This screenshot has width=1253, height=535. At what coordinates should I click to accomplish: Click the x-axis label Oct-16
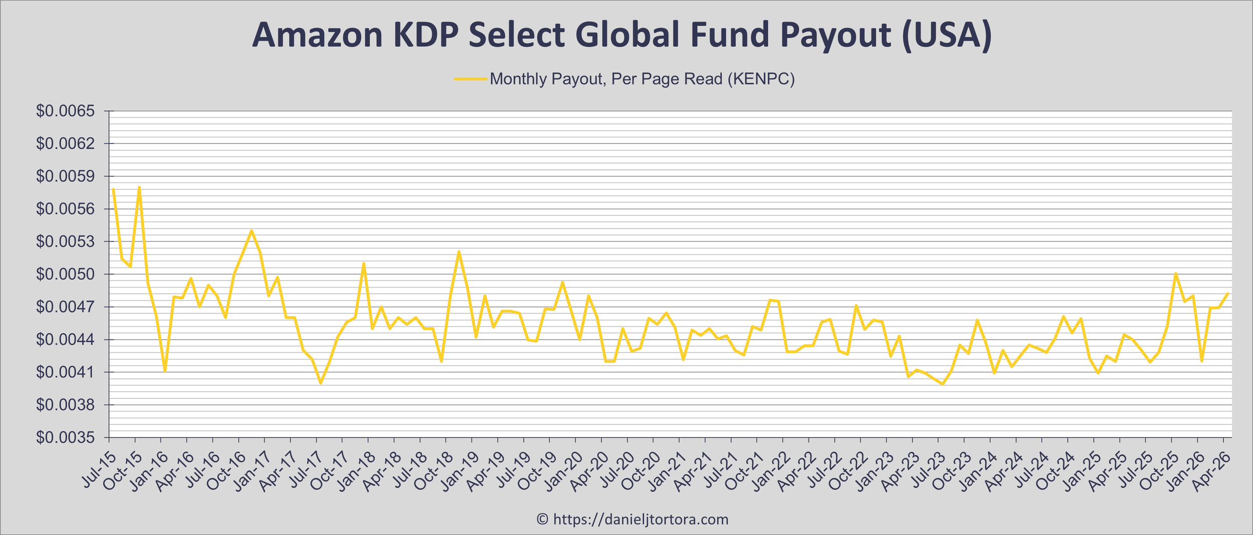coord(227,471)
